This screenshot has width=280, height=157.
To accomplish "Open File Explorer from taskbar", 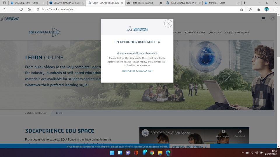I will coord(160,153).
